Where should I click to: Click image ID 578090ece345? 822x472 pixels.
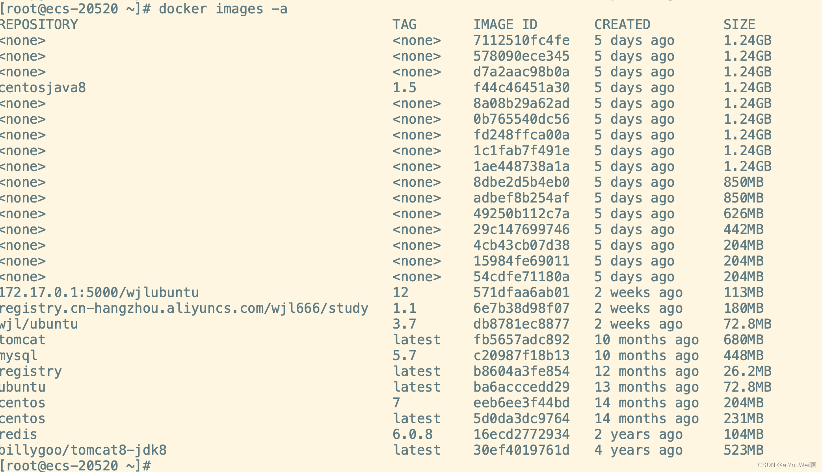(x=521, y=56)
